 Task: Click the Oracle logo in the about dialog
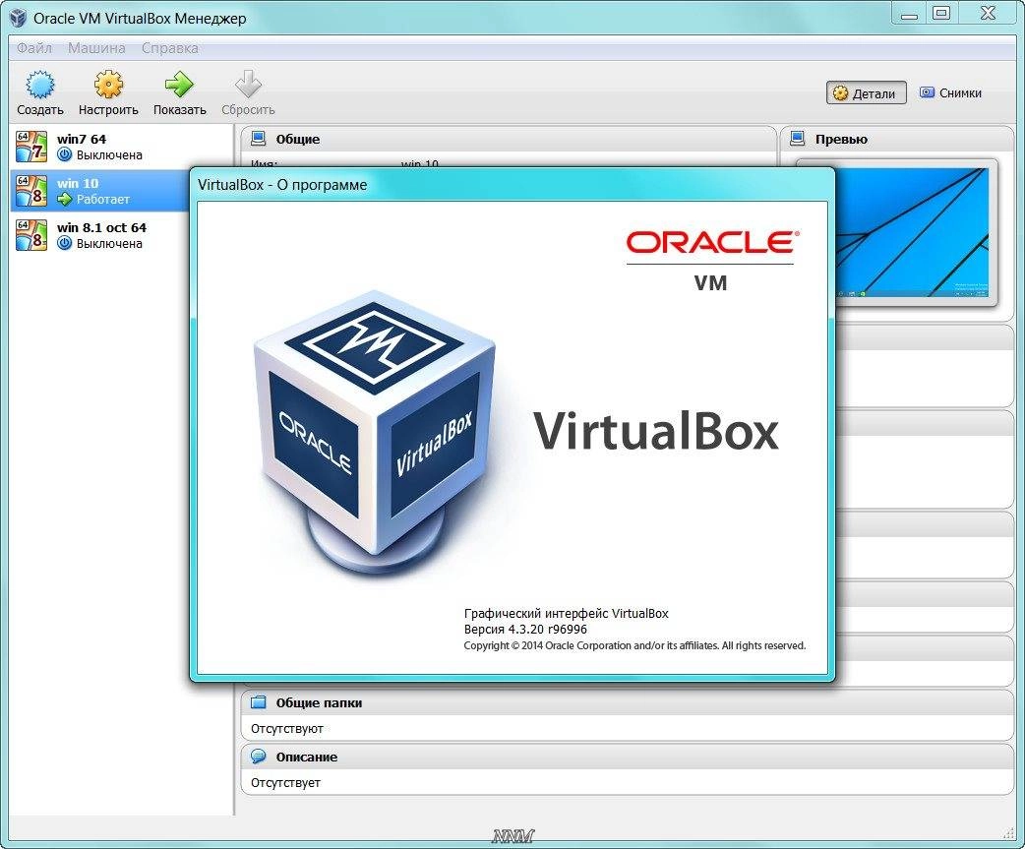tap(711, 242)
